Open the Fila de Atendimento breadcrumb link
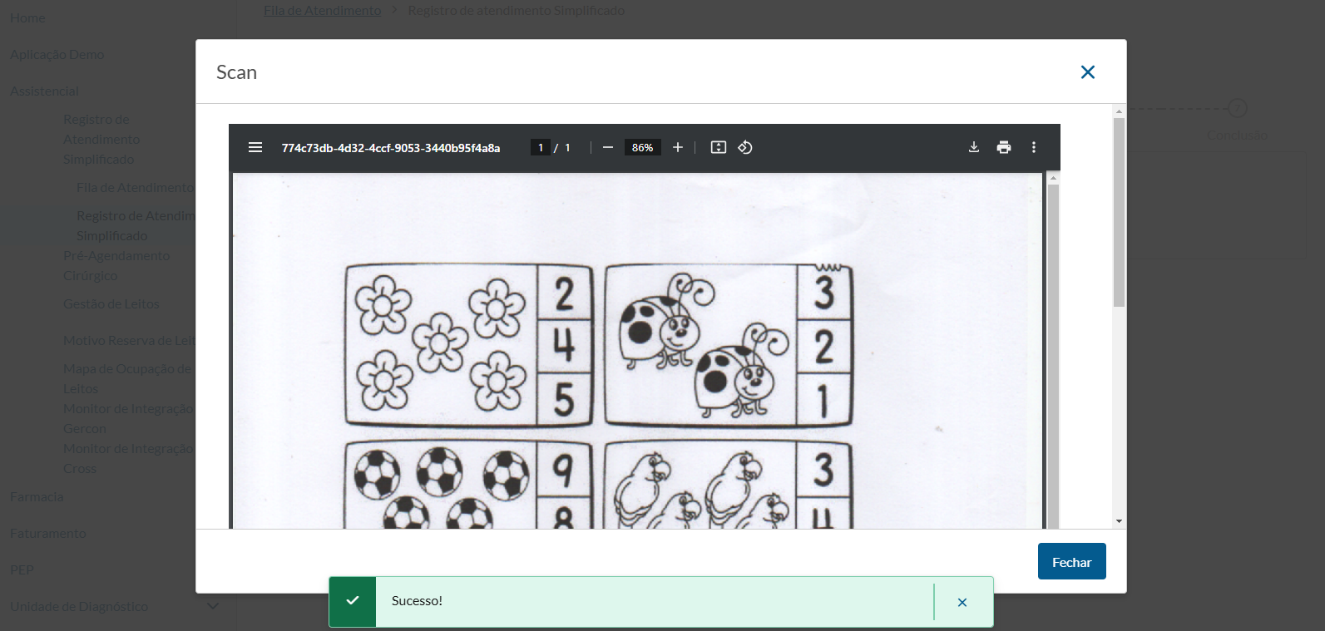The width and height of the screenshot is (1325, 631). 323,10
